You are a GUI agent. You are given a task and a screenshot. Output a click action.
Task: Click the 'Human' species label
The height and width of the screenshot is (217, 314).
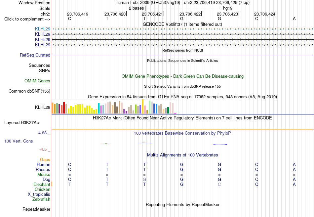(x=43, y=165)
